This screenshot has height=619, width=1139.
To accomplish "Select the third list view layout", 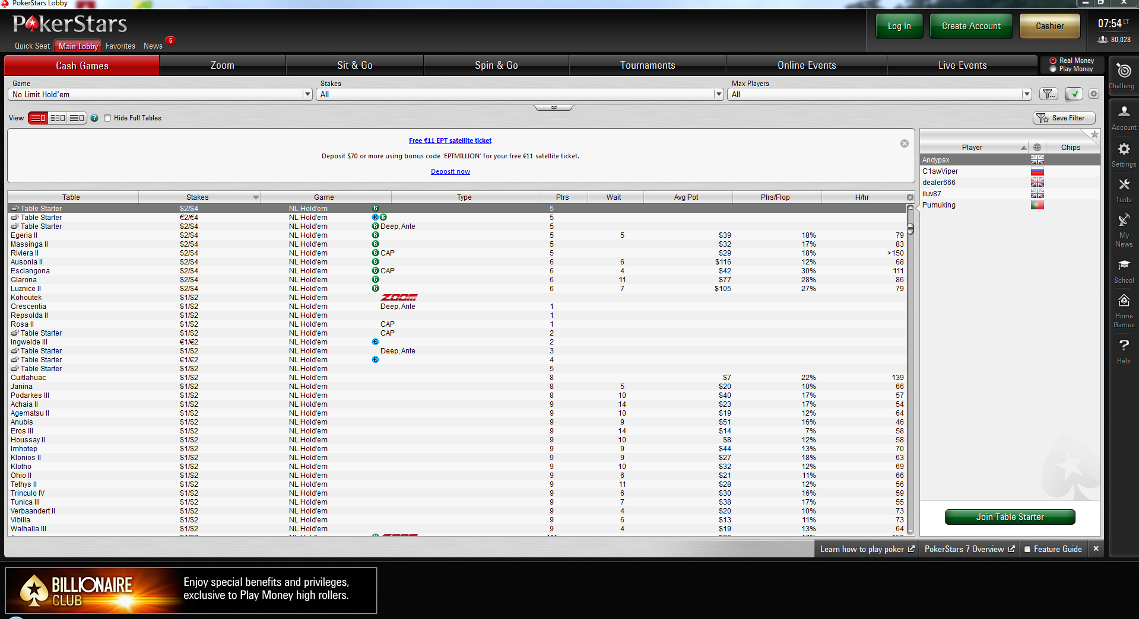I will 77,118.
